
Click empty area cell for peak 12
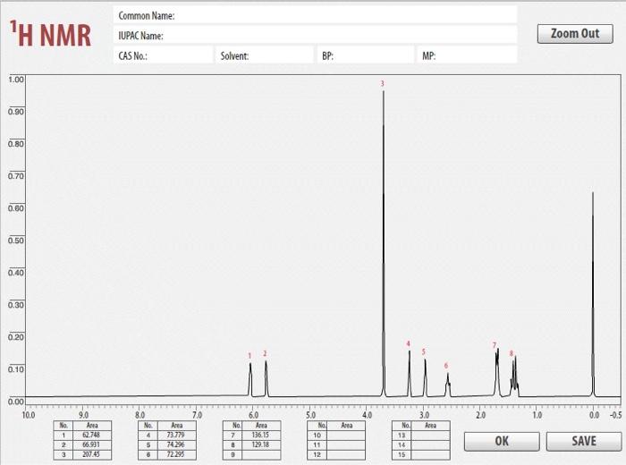pyautogui.click(x=346, y=454)
